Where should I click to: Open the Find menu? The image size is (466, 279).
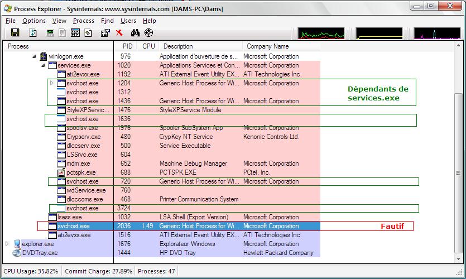(x=107, y=21)
